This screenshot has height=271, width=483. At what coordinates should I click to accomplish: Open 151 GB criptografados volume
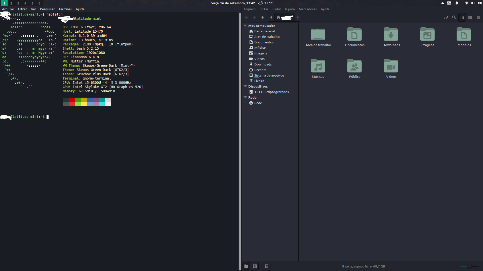271,92
